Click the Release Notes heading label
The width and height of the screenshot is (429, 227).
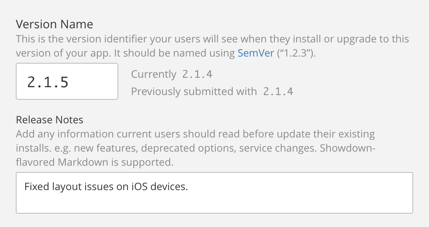coord(50,120)
